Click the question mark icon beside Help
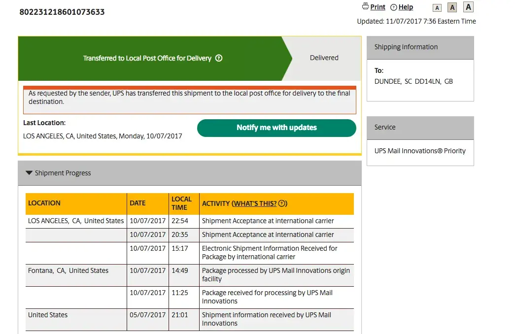515x334 pixels. click(393, 7)
